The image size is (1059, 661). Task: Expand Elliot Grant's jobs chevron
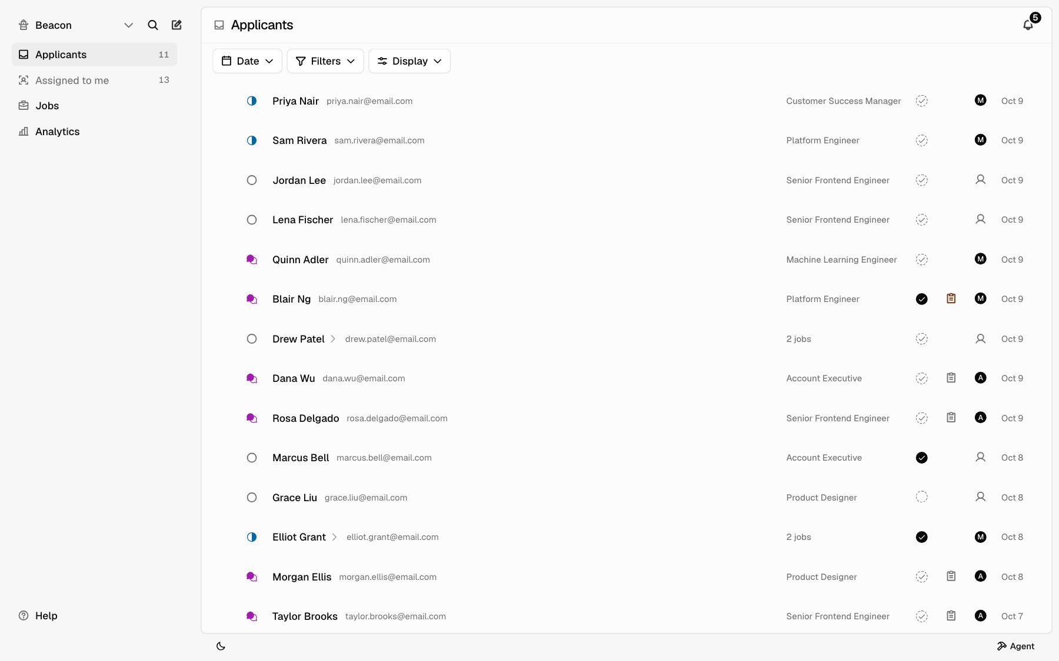coord(334,537)
